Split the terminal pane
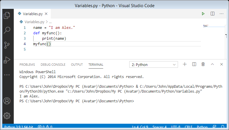 [x=194, y=64]
